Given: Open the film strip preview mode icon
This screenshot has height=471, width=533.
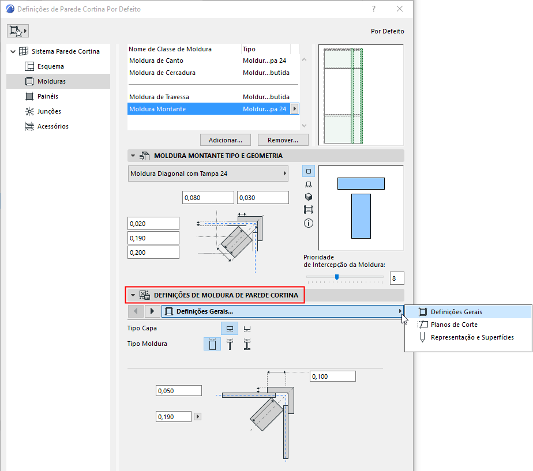Looking at the screenshot, I should 309,209.
